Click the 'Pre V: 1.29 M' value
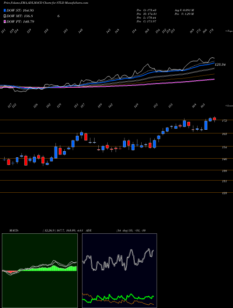The image size is (233, 308). point(184,14)
